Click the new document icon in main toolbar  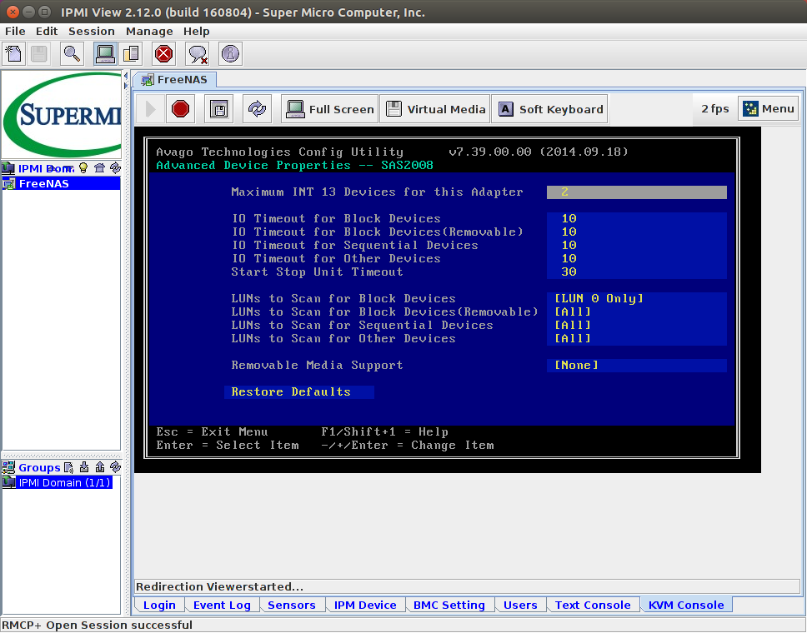13,54
